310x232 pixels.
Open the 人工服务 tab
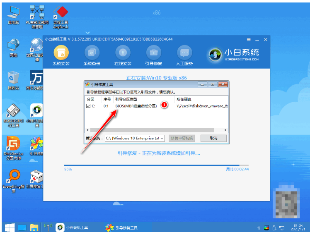[184, 55]
